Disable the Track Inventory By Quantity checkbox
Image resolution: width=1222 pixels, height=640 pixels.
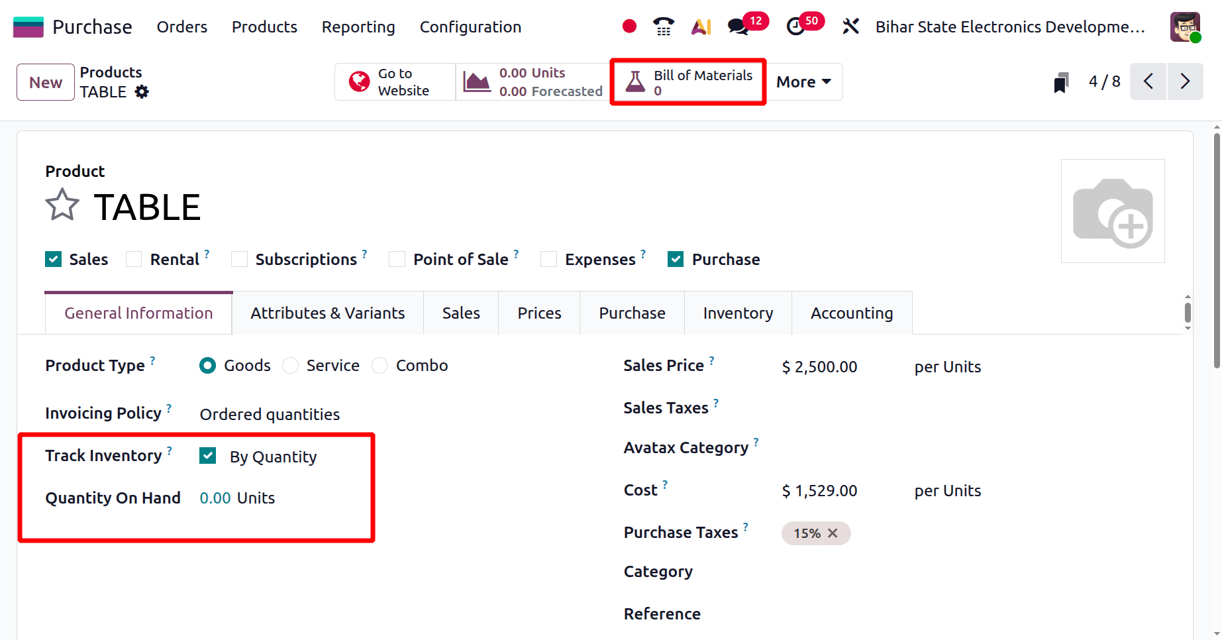(207, 455)
